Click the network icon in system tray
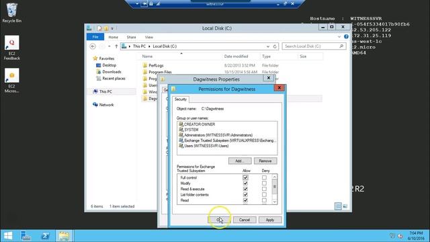Screen dimensions: 430x242 (x=392, y=236)
